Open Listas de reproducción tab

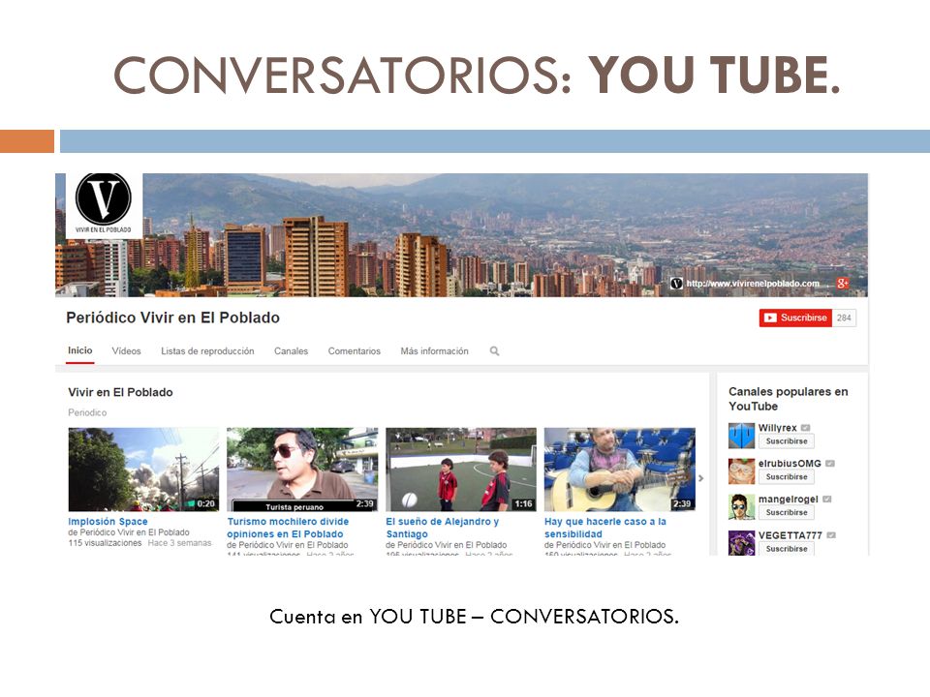click(207, 350)
